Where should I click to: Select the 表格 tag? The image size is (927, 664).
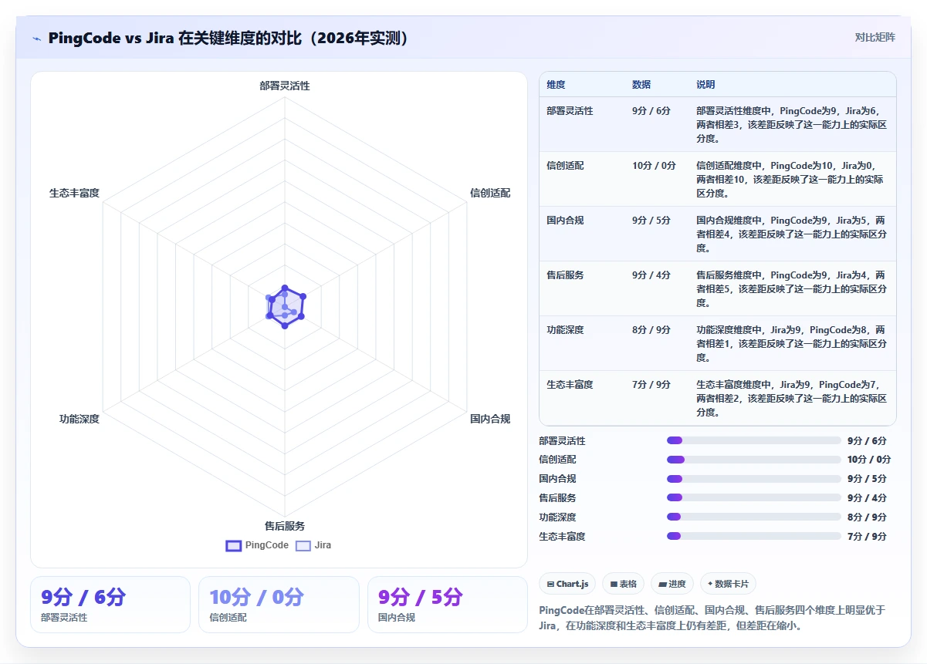point(623,584)
